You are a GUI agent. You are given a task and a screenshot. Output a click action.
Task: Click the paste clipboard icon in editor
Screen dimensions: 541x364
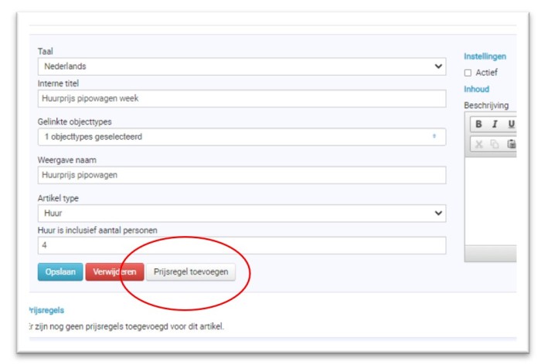[x=511, y=144]
